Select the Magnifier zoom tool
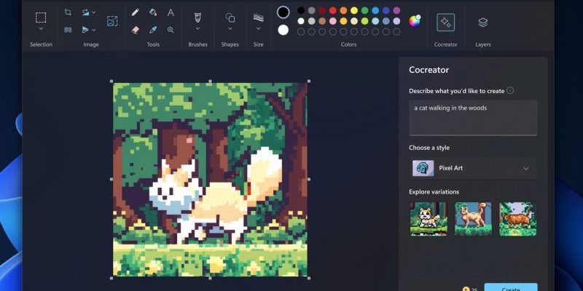Image resolution: width=583 pixels, height=291 pixels. [x=171, y=30]
